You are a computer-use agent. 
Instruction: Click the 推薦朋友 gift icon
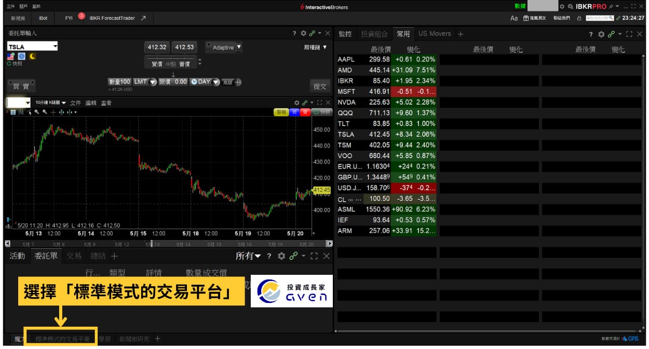click(x=526, y=18)
